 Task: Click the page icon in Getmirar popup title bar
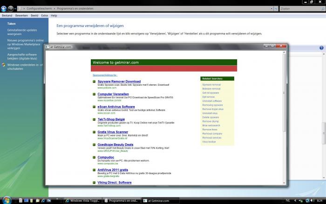(x=47, y=47)
